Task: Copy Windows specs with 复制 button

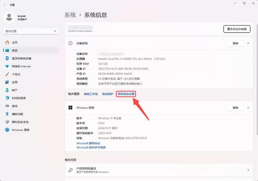Action: pyautogui.click(x=235, y=108)
